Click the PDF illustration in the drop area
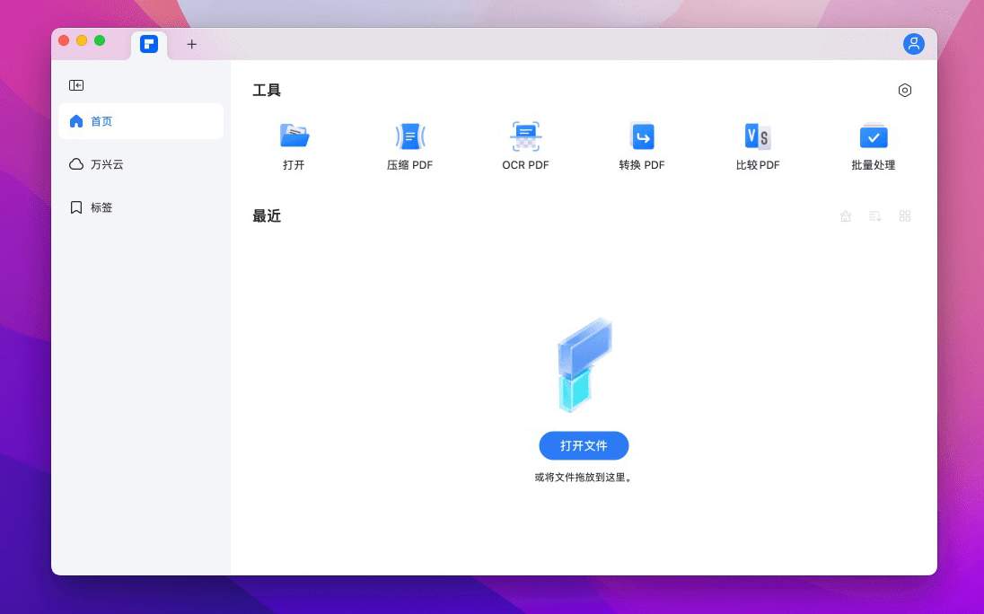Image resolution: width=984 pixels, height=614 pixels. pos(584,364)
